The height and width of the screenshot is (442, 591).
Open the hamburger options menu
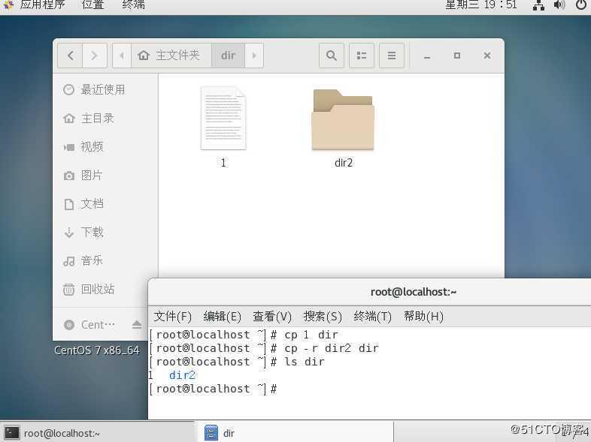coord(392,56)
